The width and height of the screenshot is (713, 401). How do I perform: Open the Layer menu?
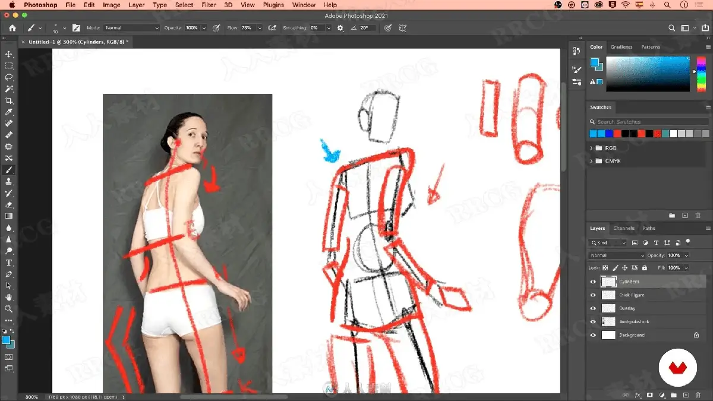coord(137,5)
